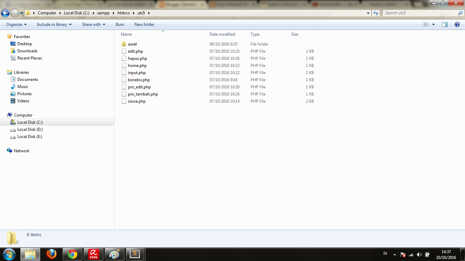The height and width of the screenshot is (261, 465).
Task: Select Downloads under Favorites
Action: pyautogui.click(x=27, y=51)
